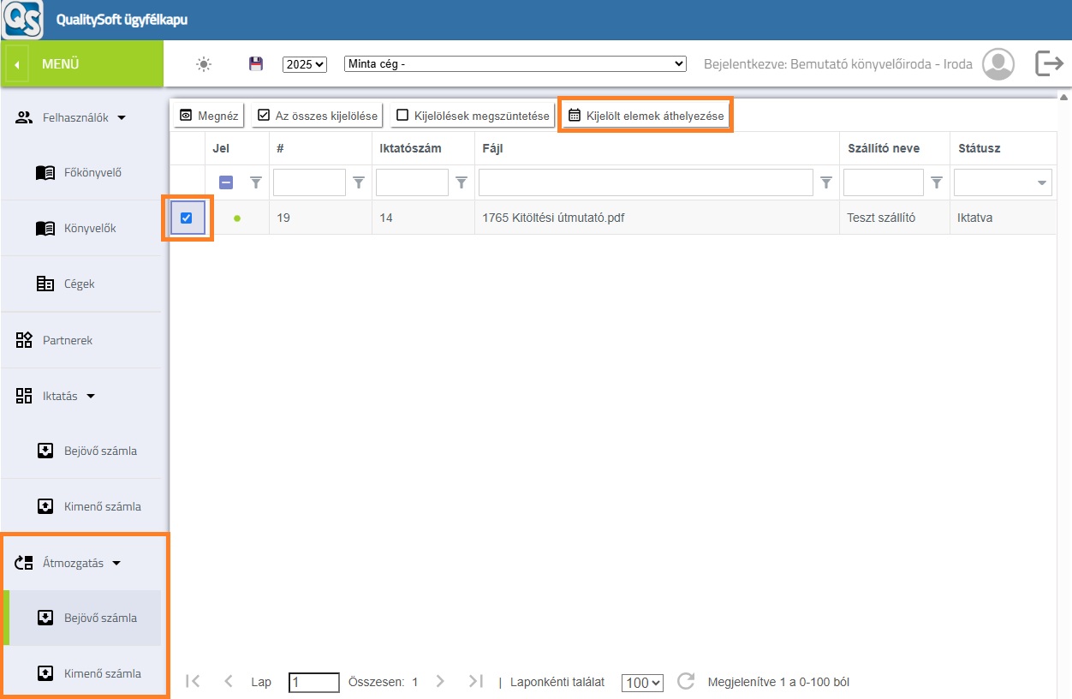Click the Fájl filter text field
This screenshot has height=699, width=1072.
(x=645, y=182)
